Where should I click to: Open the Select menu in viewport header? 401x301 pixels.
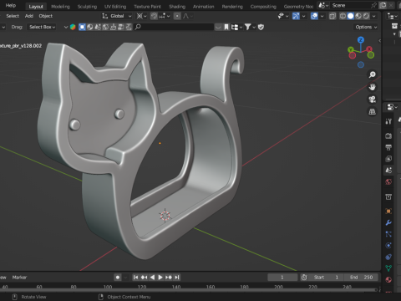(x=13, y=16)
